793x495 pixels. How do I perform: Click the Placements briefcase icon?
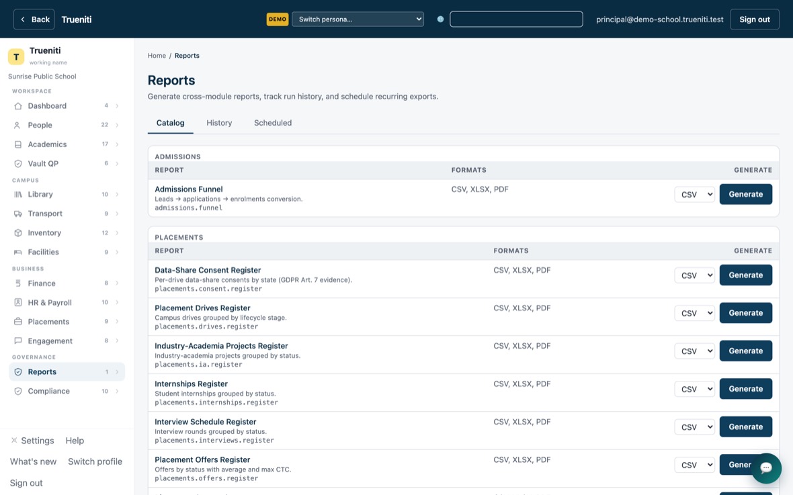(x=17, y=322)
